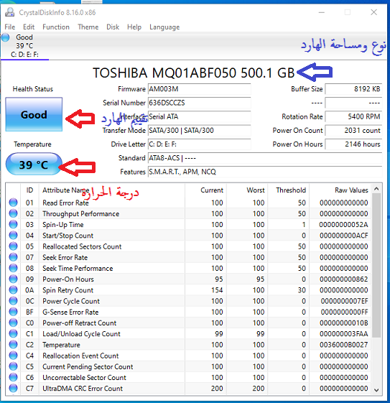Click the raw value 00000000052A
Viewport: 390px width, 403px height.
[x=343, y=225]
